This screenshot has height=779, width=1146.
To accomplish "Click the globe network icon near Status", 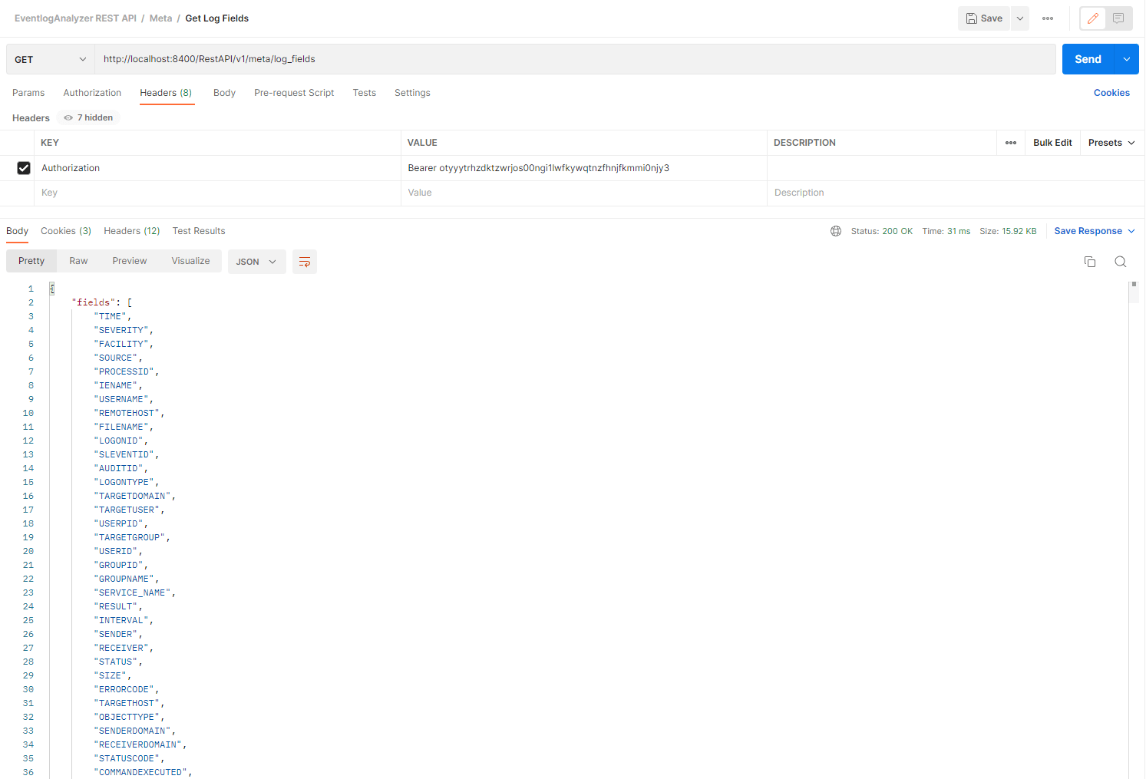I will pyautogui.click(x=835, y=230).
